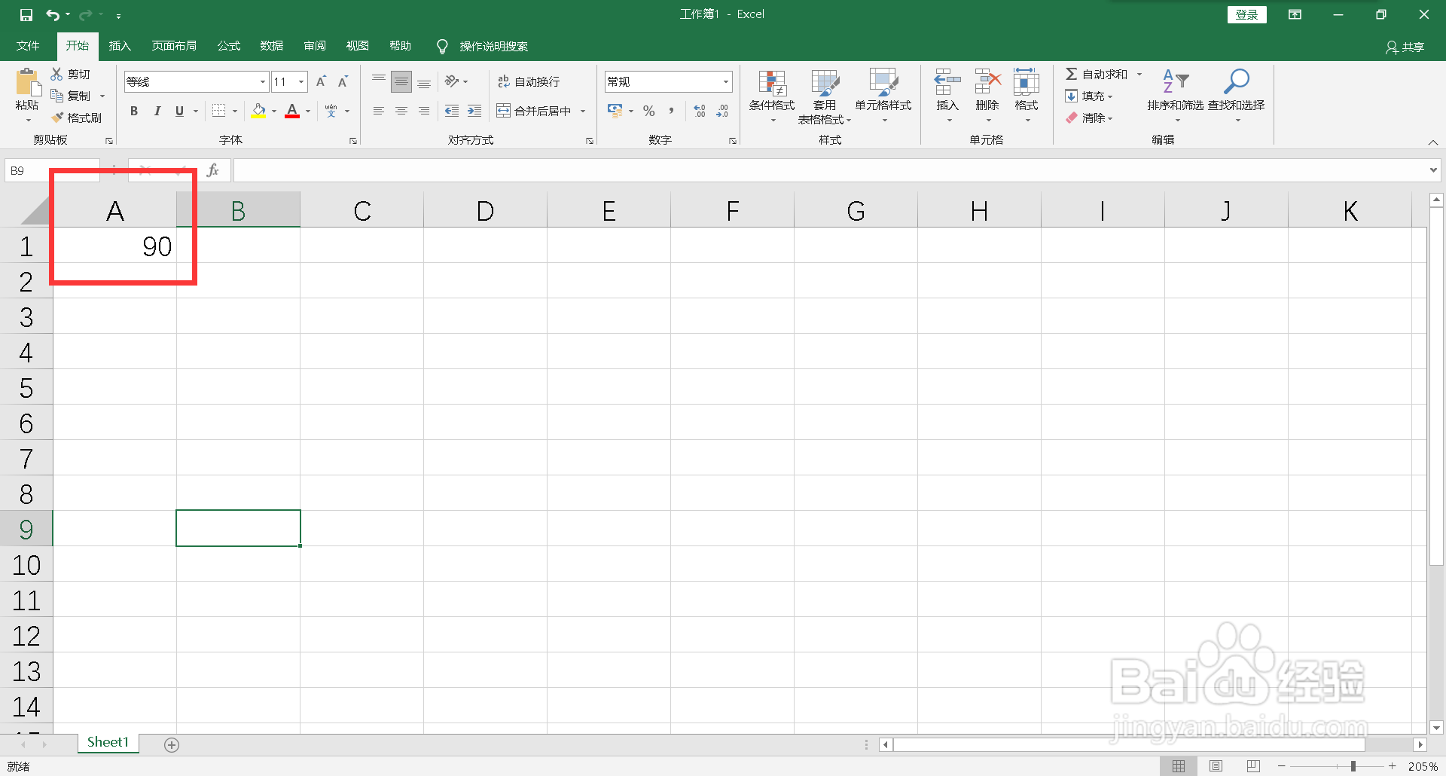Toggle middle vertical alignment

tap(401, 81)
